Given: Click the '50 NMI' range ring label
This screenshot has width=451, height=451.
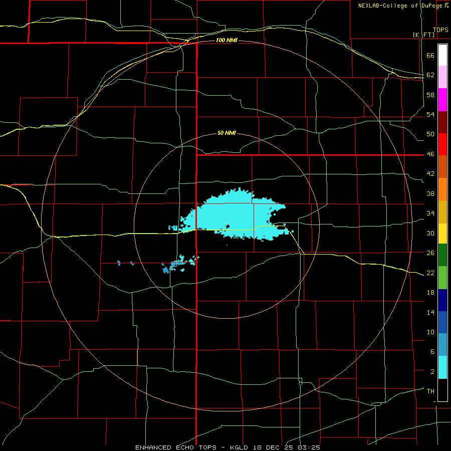Looking at the screenshot, I should [x=227, y=133].
